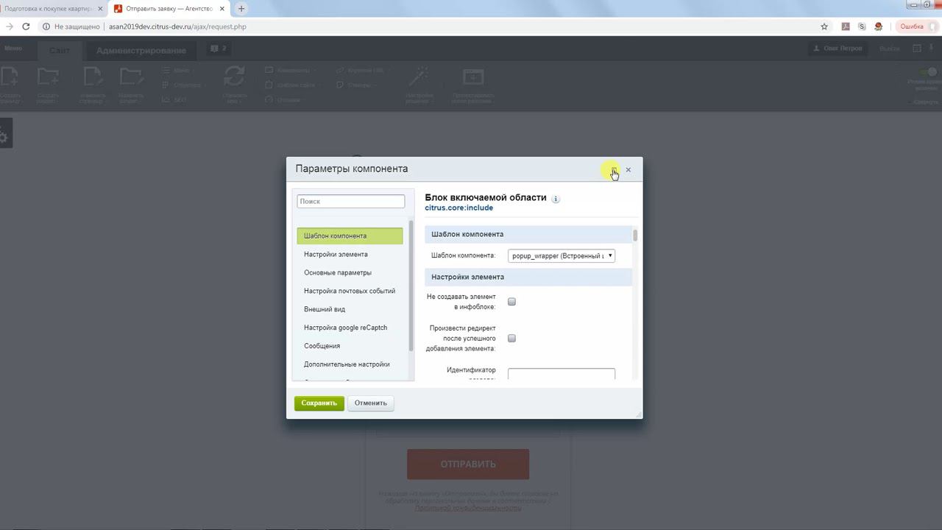Click the Отменить button
This screenshot has height=530, width=942.
point(371,403)
